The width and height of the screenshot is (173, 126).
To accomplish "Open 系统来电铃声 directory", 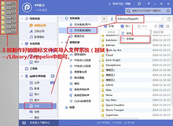I will click(x=80, y=89).
